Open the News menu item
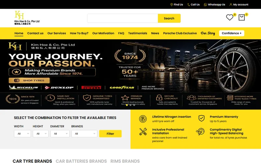The width and height of the screenshot is (261, 163). (155, 33)
